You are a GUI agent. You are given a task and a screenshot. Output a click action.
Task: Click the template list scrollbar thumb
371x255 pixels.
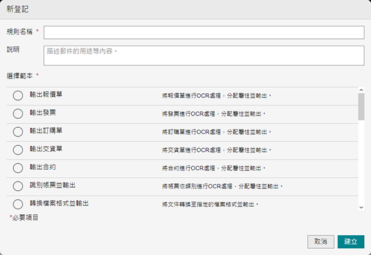coord(360,106)
